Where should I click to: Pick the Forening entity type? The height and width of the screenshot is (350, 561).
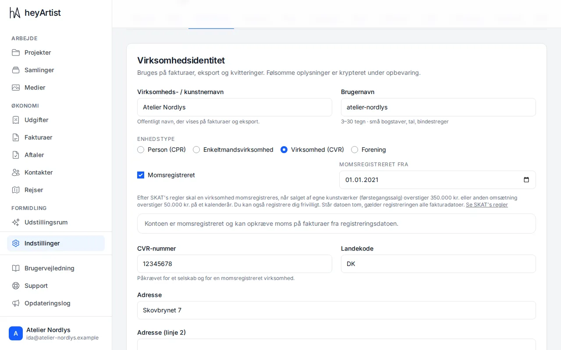click(x=355, y=150)
